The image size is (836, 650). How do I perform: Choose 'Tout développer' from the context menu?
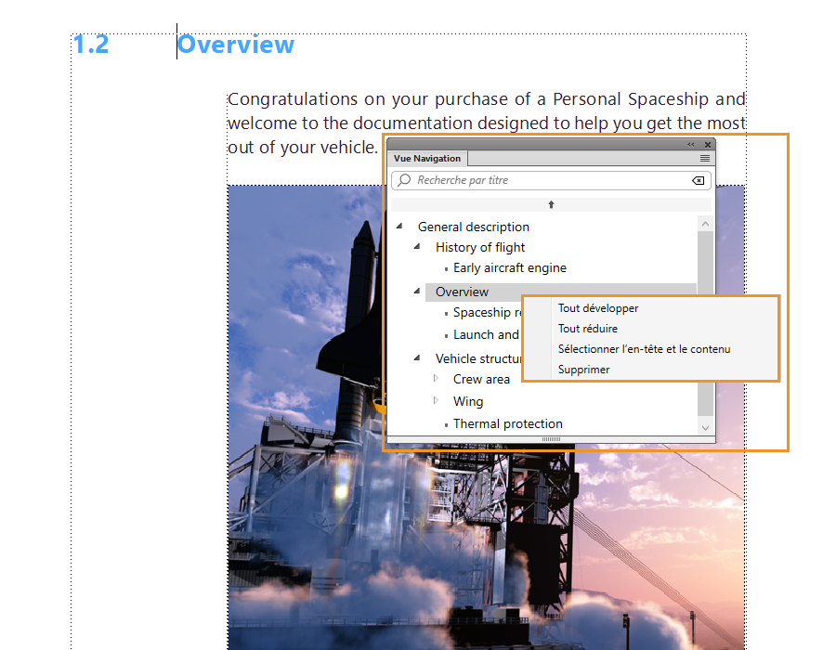[x=598, y=308]
